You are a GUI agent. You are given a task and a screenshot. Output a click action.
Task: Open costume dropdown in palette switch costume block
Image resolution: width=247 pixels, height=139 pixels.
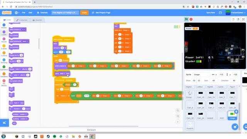[23, 29]
